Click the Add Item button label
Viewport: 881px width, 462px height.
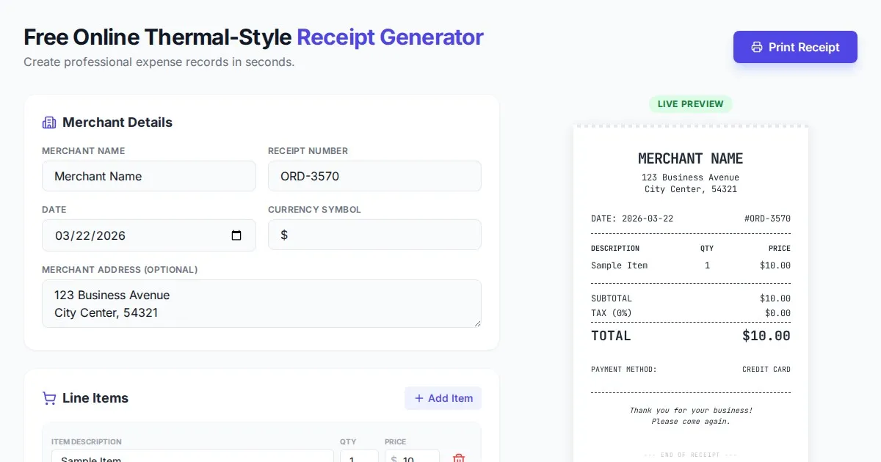point(450,398)
